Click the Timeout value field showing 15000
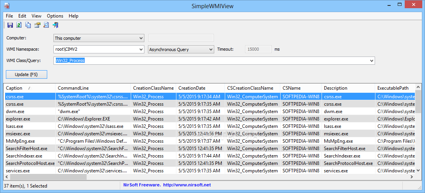 point(258,49)
